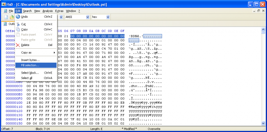Screen dimensions: 267x132
Task: Open the ? help menu
Action: 79,11
